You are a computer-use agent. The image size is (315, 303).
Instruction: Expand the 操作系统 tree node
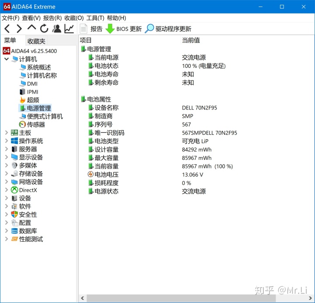[x=7, y=141]
